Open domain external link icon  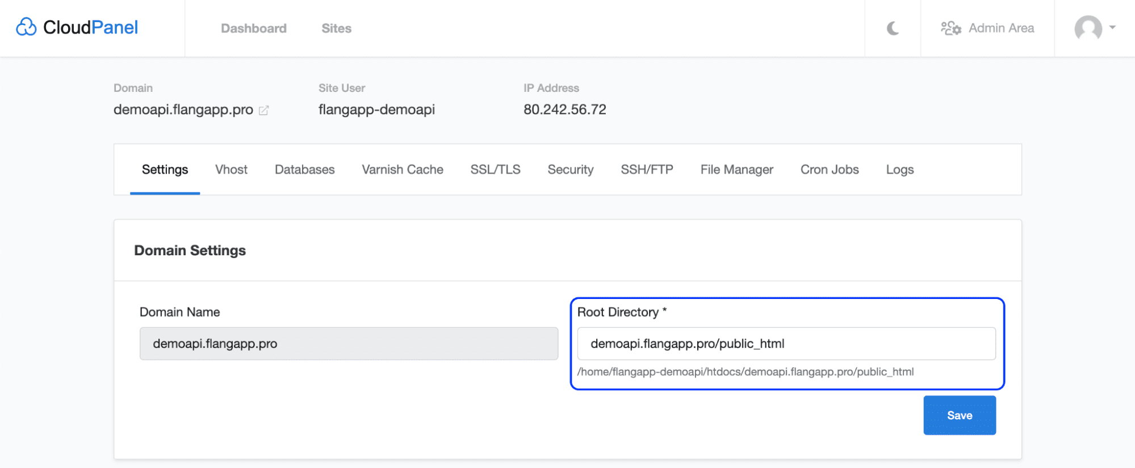(x=263, y=111)
